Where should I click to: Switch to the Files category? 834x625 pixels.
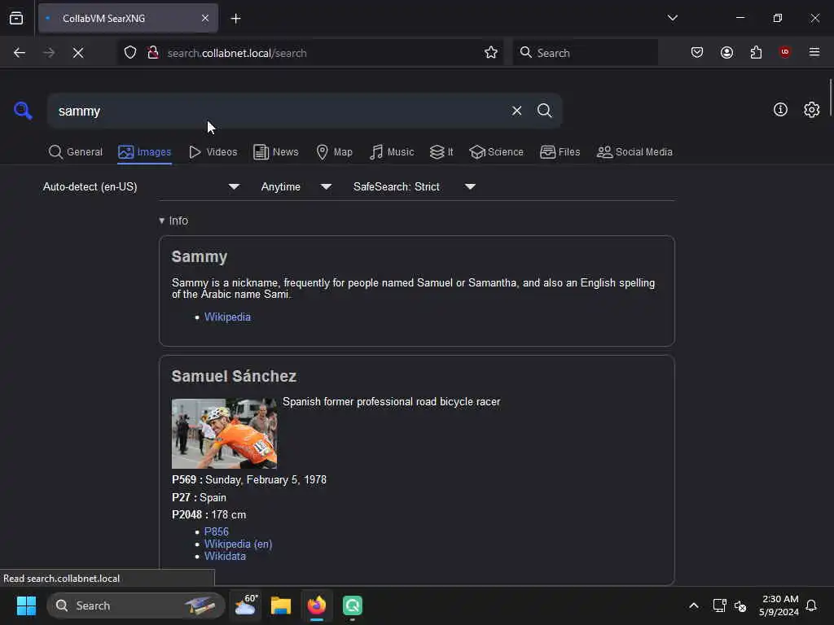pos(560,152)
